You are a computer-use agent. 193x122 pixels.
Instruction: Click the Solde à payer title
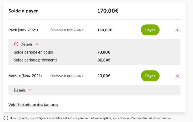[x=23, y=11]
